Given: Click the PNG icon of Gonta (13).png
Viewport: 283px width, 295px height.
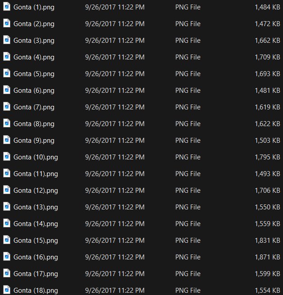Looking at the screenshot, I should pos(7,207).
